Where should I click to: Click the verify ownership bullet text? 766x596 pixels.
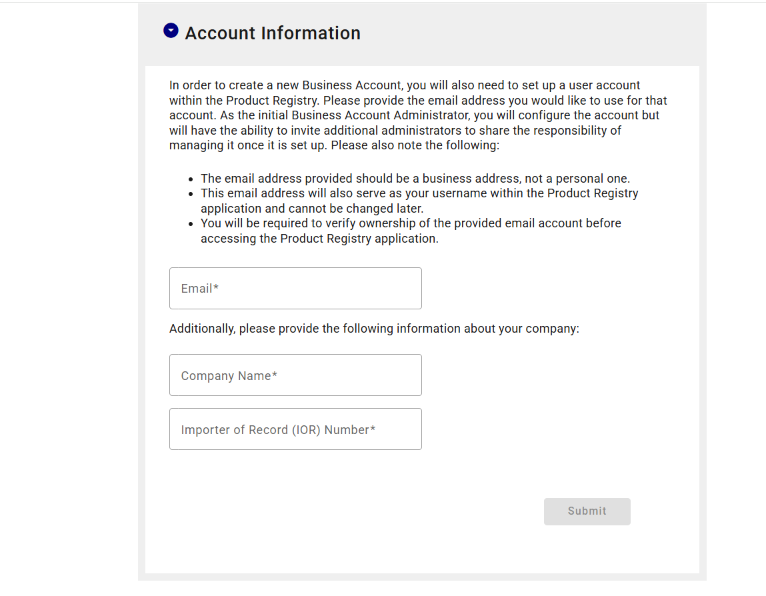tap(410, 231)
